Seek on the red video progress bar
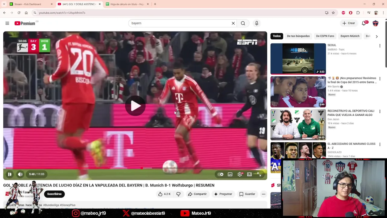 pyautogui.click(x=135, y=168)
